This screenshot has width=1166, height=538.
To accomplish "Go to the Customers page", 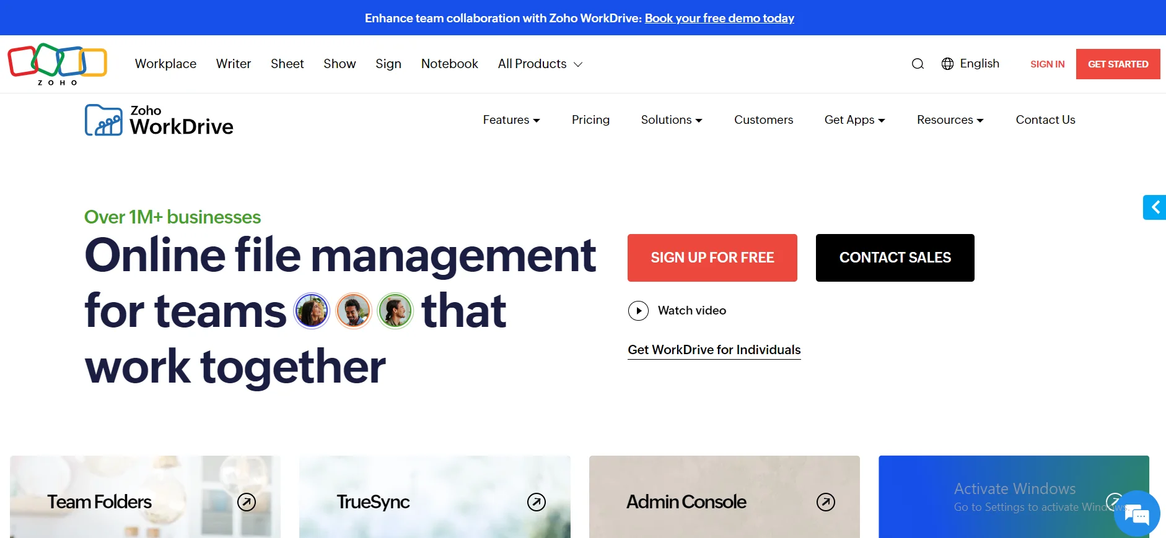I will click(763, 120).
